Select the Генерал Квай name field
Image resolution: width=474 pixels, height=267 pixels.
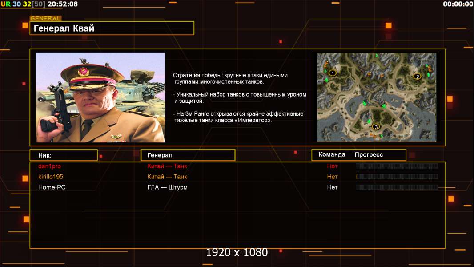pos(112,28)
